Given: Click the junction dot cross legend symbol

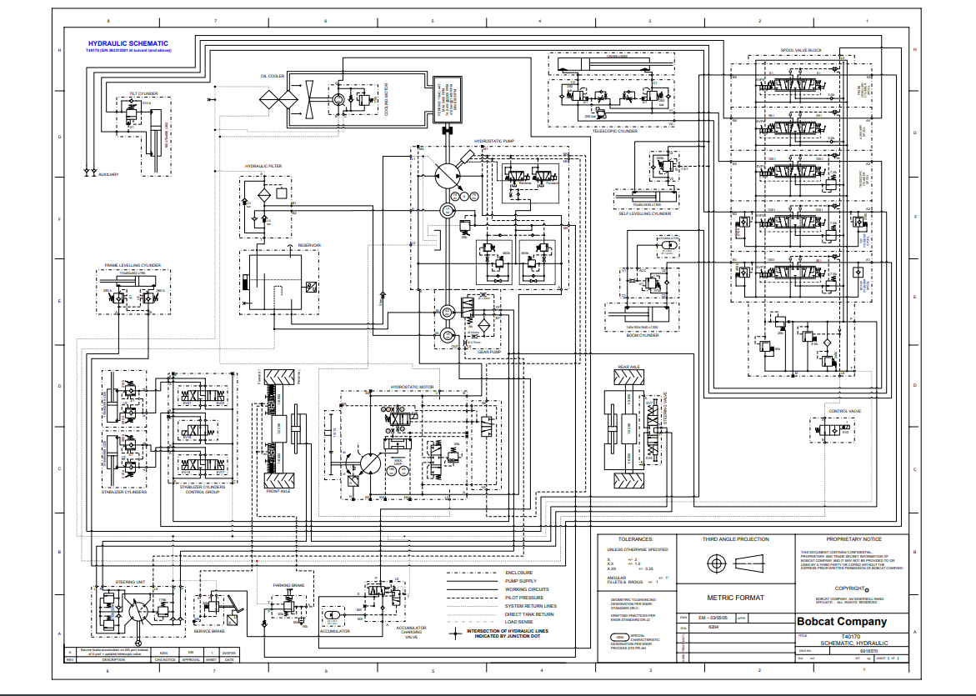Looking at the screenshot, I should click(455, 633).
